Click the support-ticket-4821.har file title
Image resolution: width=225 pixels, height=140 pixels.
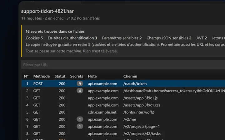click(47, 11)
